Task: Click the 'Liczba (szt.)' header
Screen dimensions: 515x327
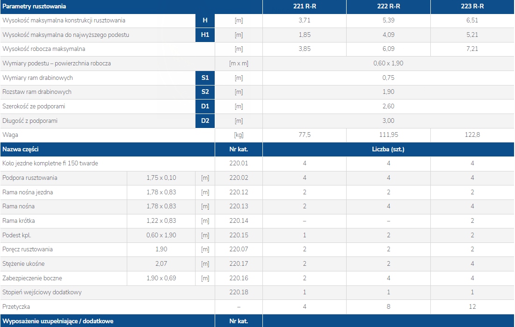Action: (388, 149)
